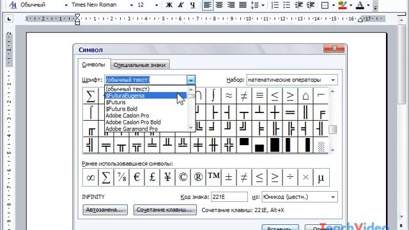The height and width of the screenshot is (230, 409).
Task: Click symbol grid scrollbar down arrow
Action: coord(332,150)
